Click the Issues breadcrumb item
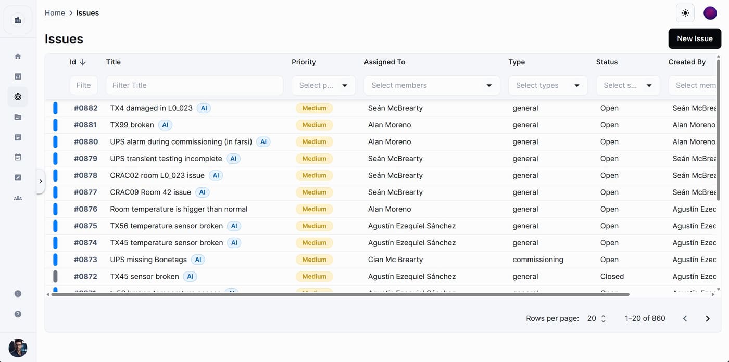Image resolution: width=729 pixels, height=362 pixels. pos(87,13)
